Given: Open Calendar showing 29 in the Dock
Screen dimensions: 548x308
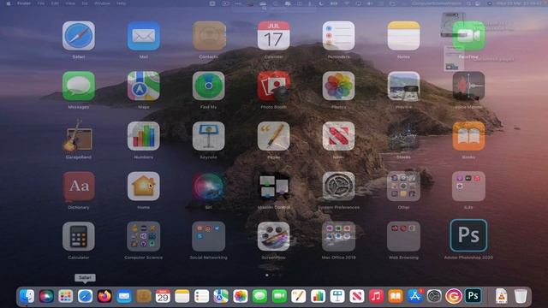Looking at the screenshot, I should tap(163, 297).
